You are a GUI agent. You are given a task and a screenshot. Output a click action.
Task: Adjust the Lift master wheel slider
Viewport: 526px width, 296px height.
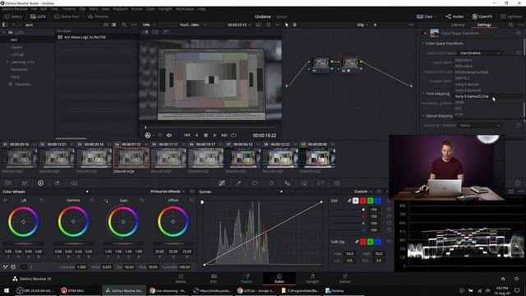click(x=23, y=243)
